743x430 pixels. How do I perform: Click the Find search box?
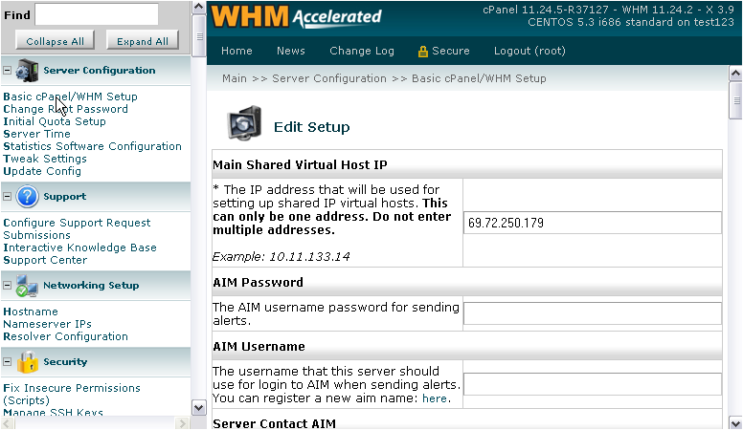[x=97, y=14]
